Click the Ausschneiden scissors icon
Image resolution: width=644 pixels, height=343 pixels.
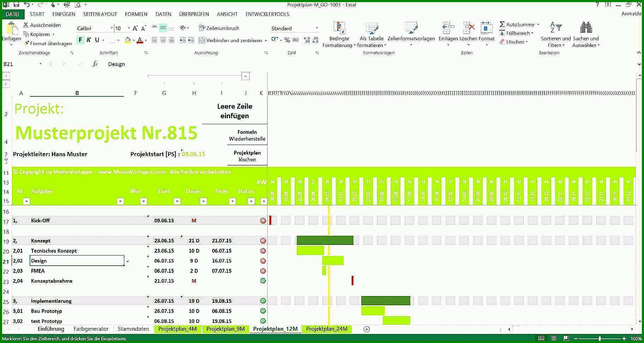(26, 25)
